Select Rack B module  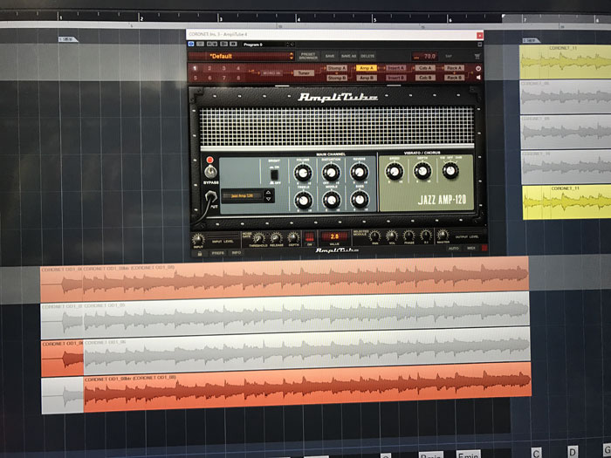pos(455,78)
